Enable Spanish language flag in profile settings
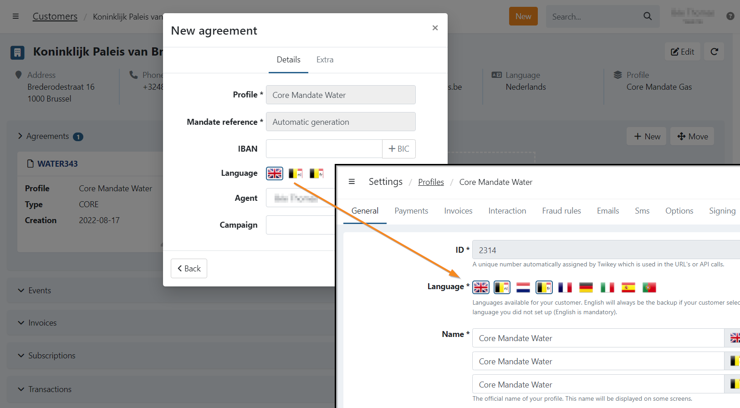The height and width of the screenshot is (408, 740). [628, 287]
